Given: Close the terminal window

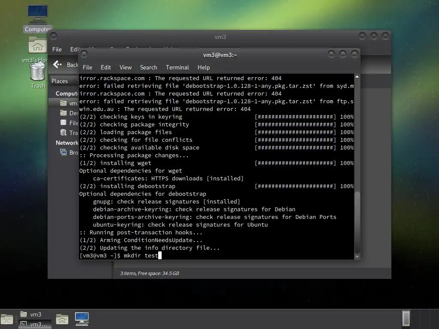Looking at the screenshot, I should tap(355, 54).
